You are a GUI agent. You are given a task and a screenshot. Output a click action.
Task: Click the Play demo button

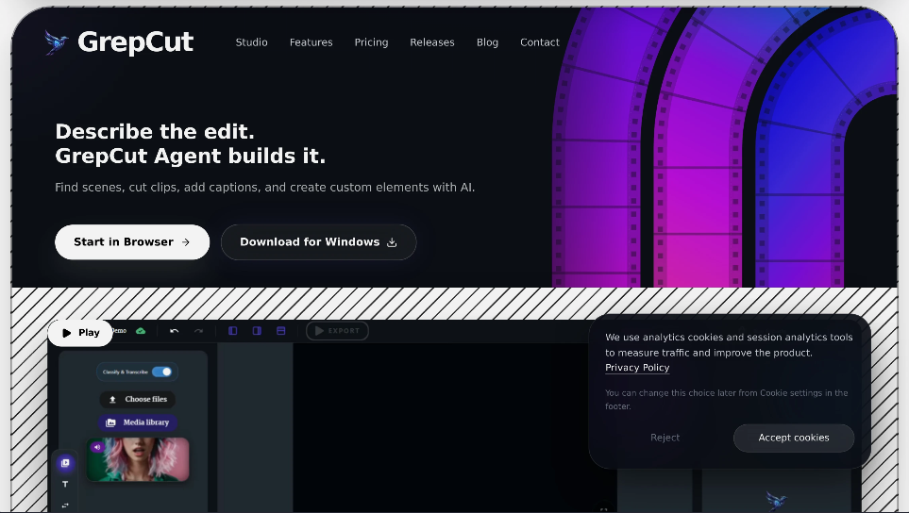(80, 332)
